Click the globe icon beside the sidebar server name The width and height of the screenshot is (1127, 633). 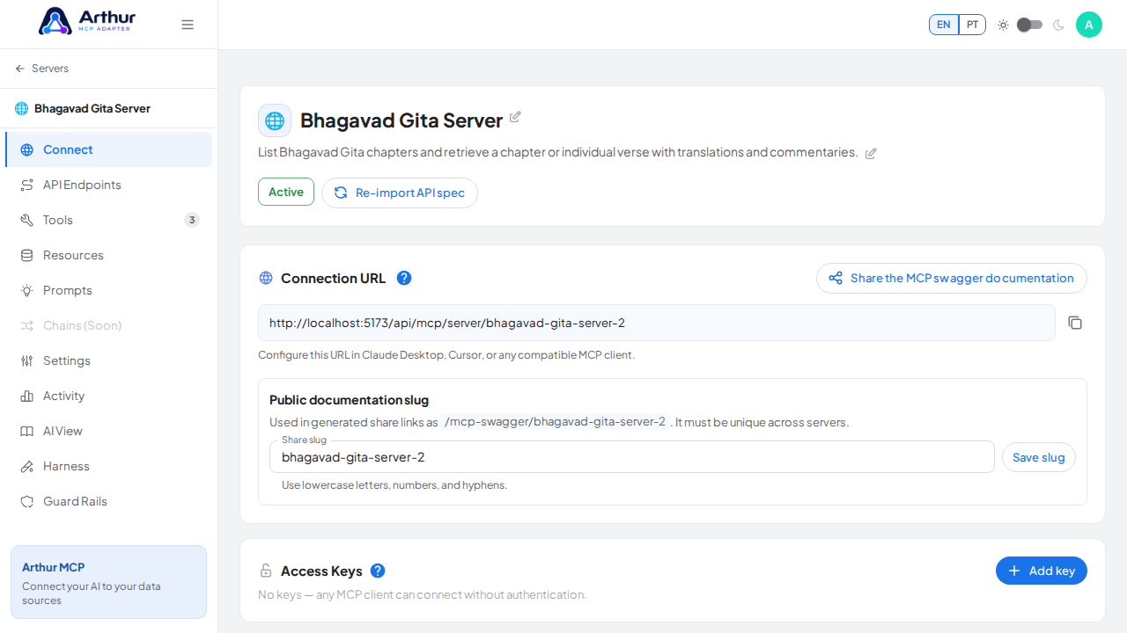click(22, 109)
